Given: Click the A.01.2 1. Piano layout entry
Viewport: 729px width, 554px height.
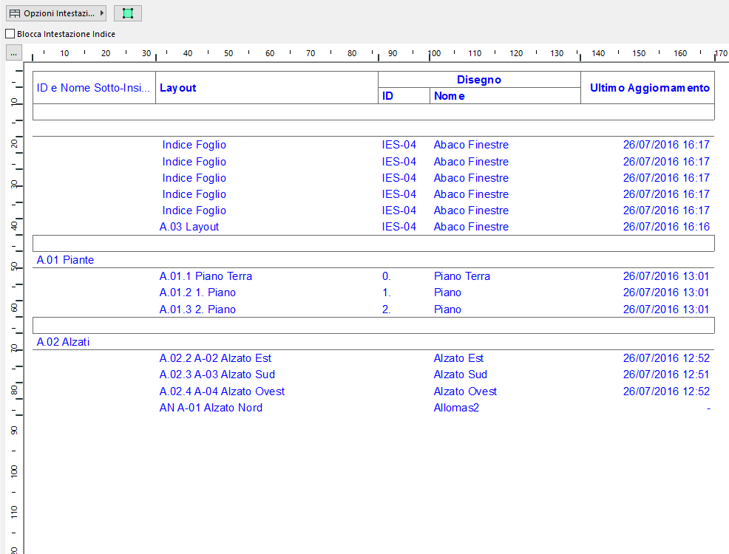Looking at the screenshot, I should coord(197,293).
